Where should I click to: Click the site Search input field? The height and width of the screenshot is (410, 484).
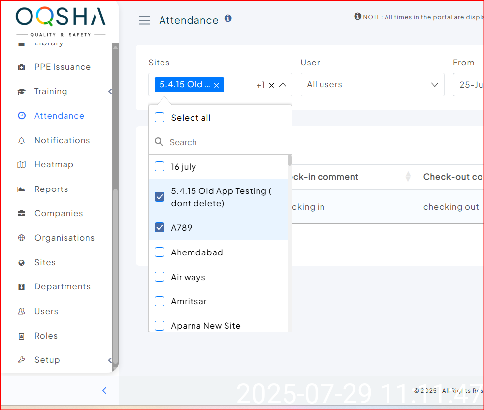pyautogui.click(x=226, y=142)
